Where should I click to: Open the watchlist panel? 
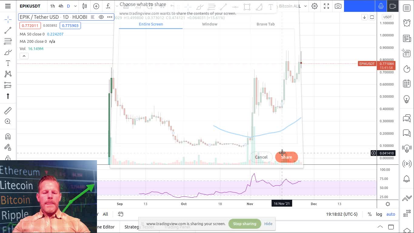pos(407,8)
